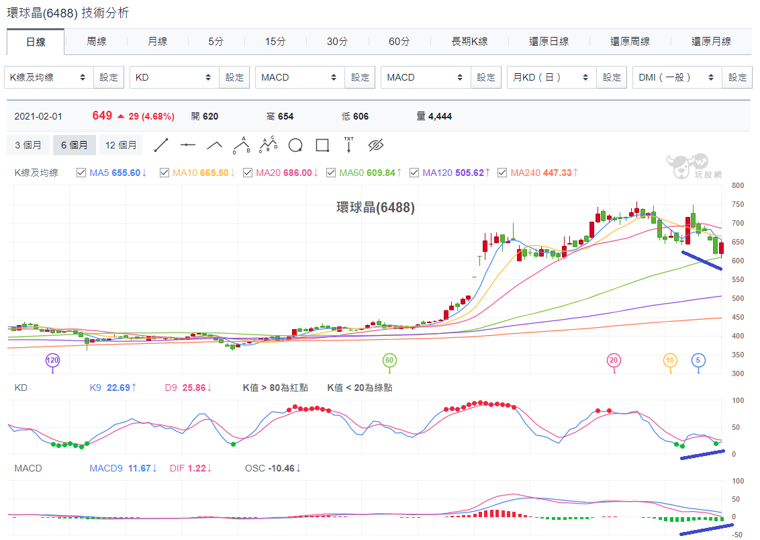Click the blue 5 moving average marker
Screen dimensions: 760x540
tap(698, 360)
